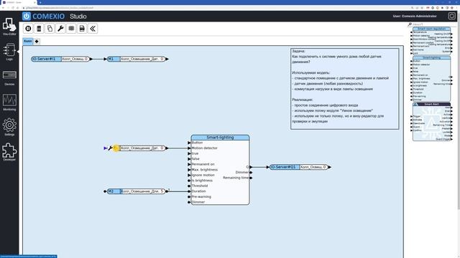Image resolution: width=460 pixels, height=258 pixels.
Task: Select the IO-Server#I1 input block
Action: click(x=60, y=59)
